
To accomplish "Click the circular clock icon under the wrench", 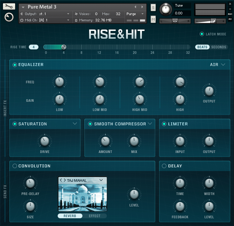I will tap(9, 17).
